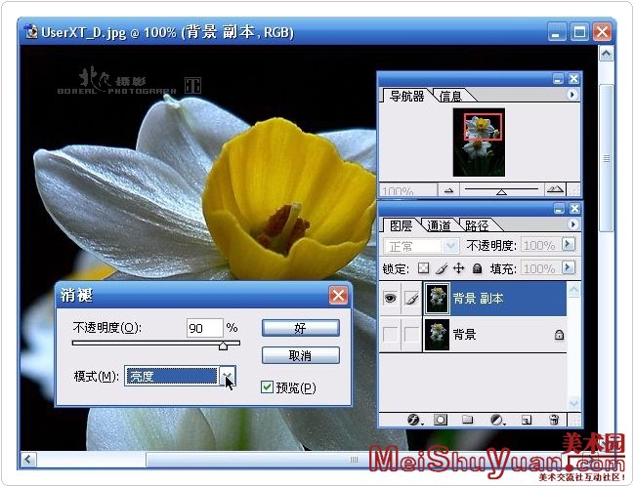Click Navigator zoom out small mountains icon

tap(448, 190)
